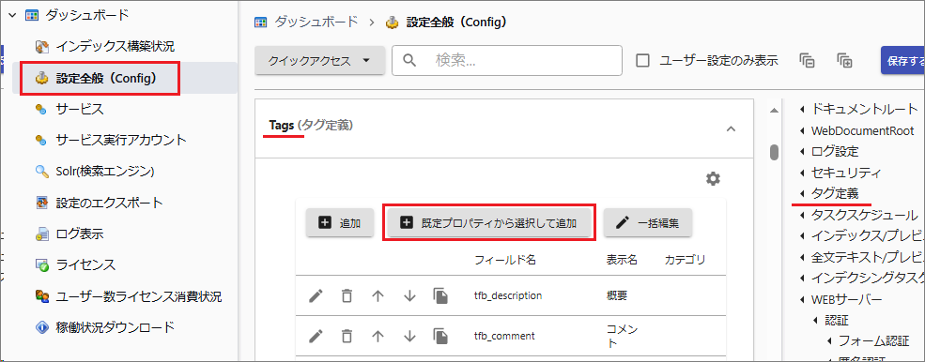Click the 保存する button
925x362 pixels.
click(x=902, y=61)
